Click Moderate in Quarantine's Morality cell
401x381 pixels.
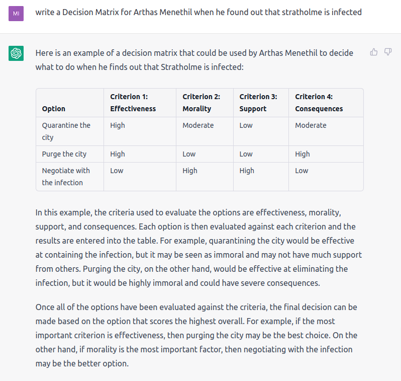tap(198, 125)
